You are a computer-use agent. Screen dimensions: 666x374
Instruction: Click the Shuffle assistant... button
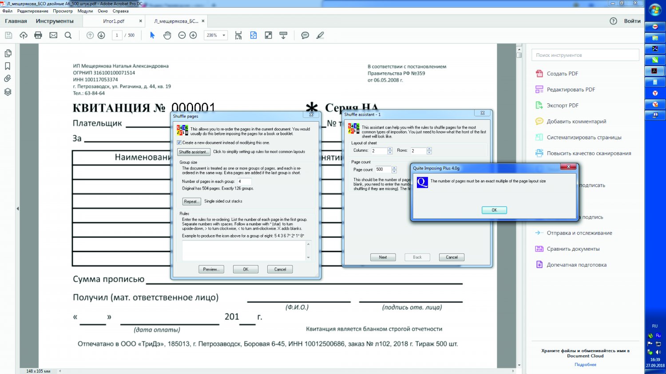click(194, 152)
